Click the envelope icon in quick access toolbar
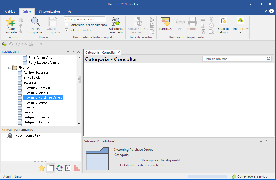The image size is (276, 180). pos(18,44)
